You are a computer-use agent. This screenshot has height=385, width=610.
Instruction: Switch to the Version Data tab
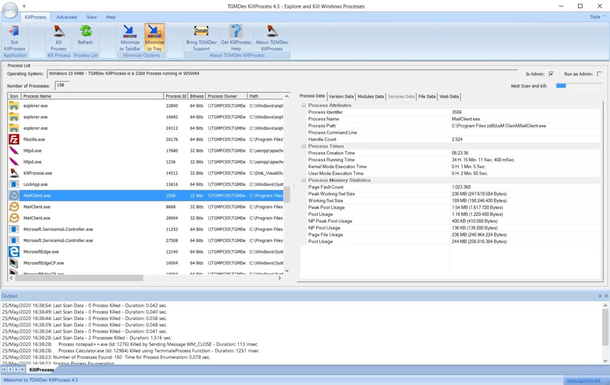tap(341, 97)
